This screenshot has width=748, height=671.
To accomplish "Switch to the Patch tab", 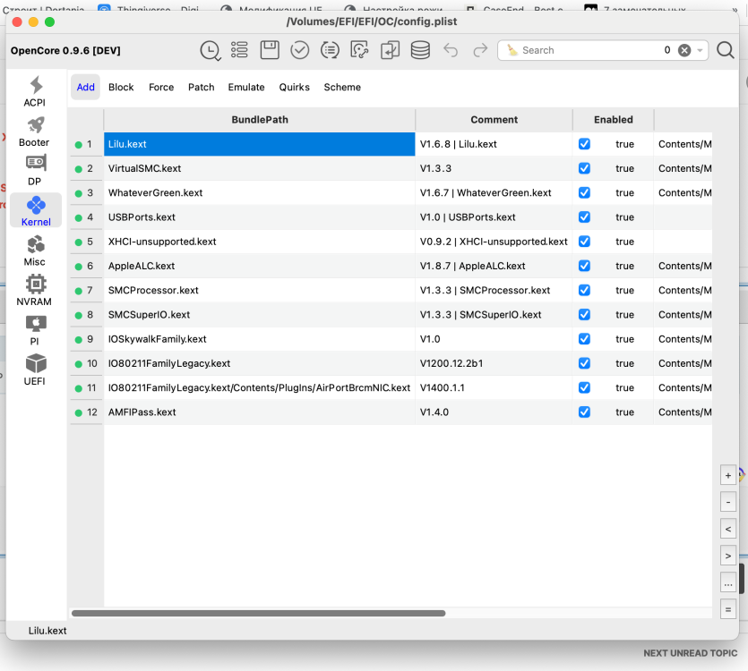I will pos(202,87).
